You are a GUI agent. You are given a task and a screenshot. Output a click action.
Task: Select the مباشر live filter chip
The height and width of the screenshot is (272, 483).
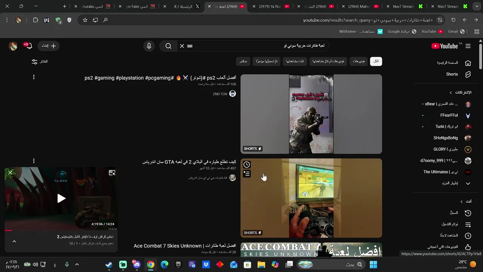tap(243, 61)
